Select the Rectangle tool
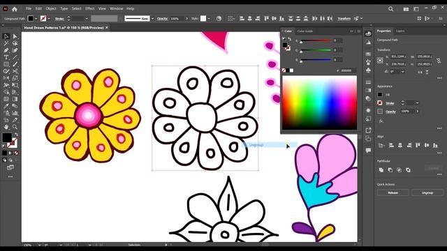This screenshot has width=447, height=251. [6, 64]
